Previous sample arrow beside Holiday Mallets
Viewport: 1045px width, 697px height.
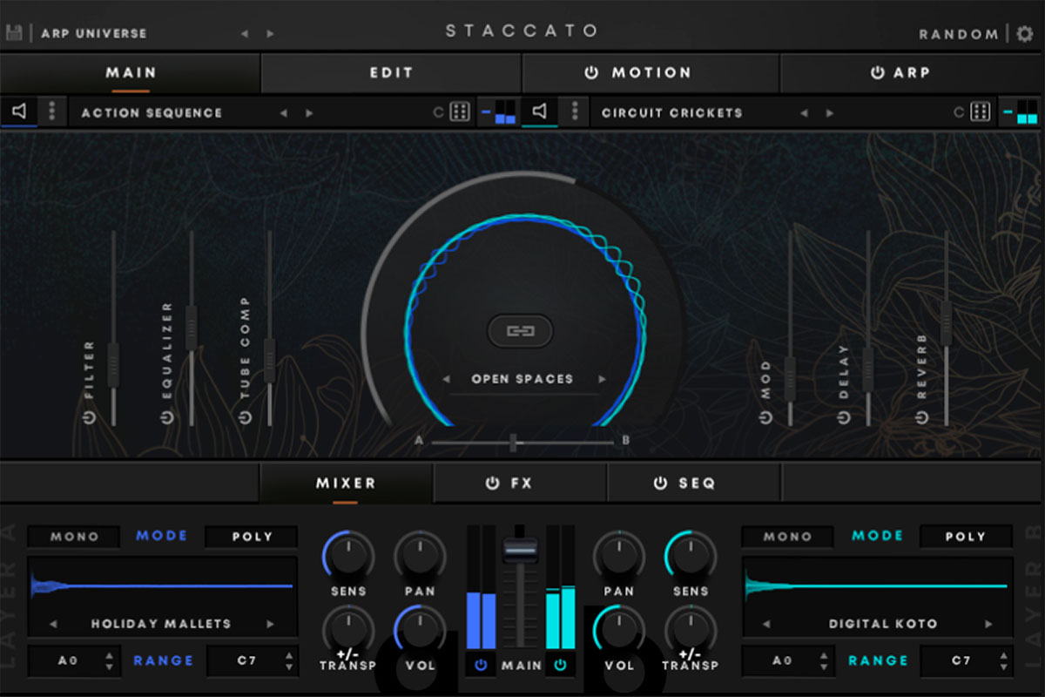(x=54, y=624)
